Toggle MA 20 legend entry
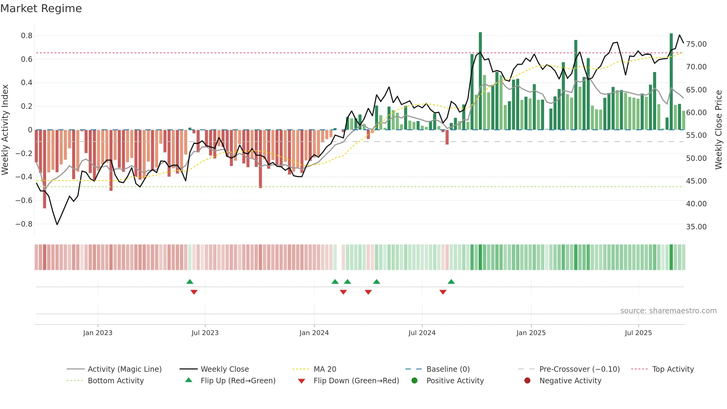 pos(314,369)
